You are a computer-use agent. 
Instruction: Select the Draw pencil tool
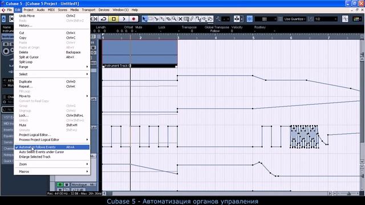(x=192, y=19)
